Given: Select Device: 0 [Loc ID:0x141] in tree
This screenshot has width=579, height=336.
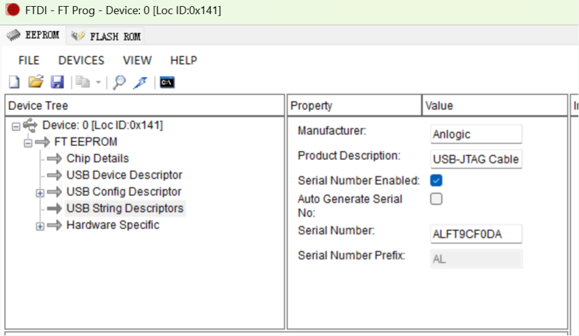Looking at the screenshot, I should pos(102,125).
